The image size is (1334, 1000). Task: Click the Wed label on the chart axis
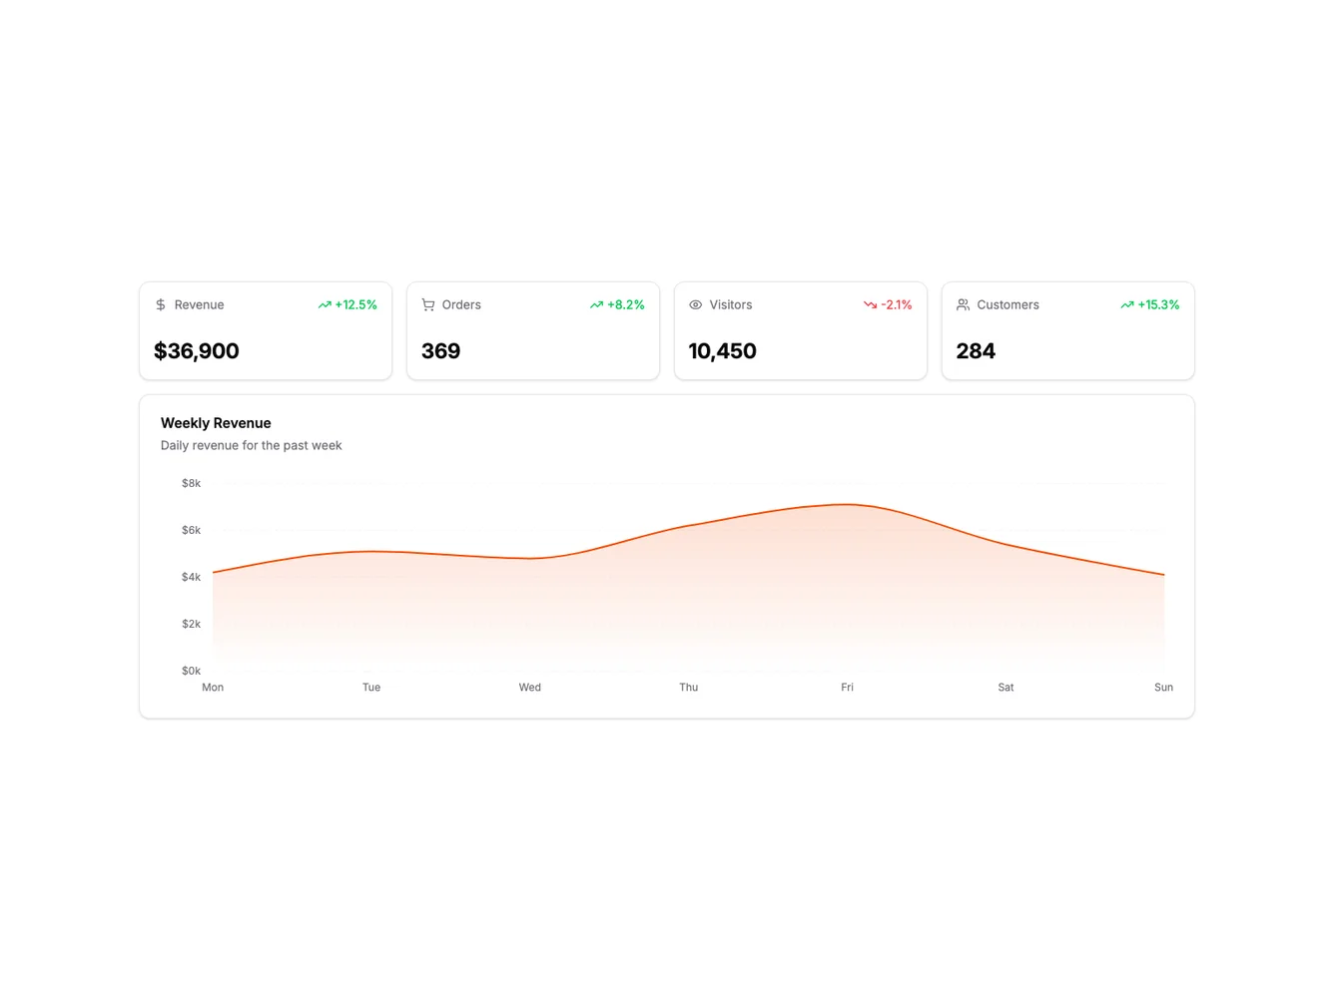click(x=529, y=687)
